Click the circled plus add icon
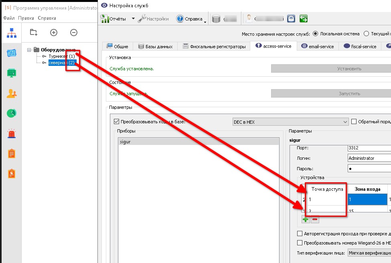 tap(54, 33)
